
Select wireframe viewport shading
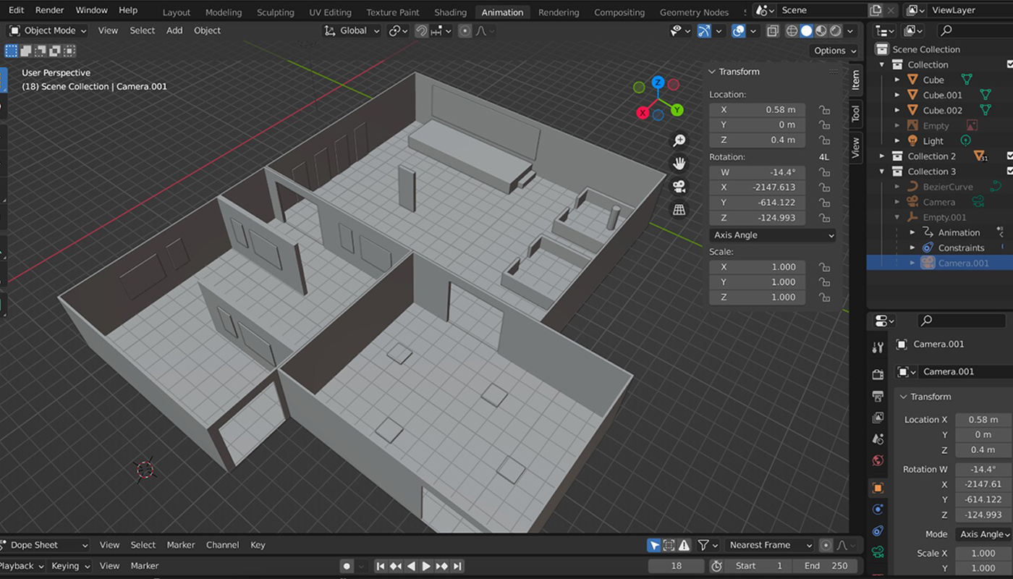pos(792,31)
